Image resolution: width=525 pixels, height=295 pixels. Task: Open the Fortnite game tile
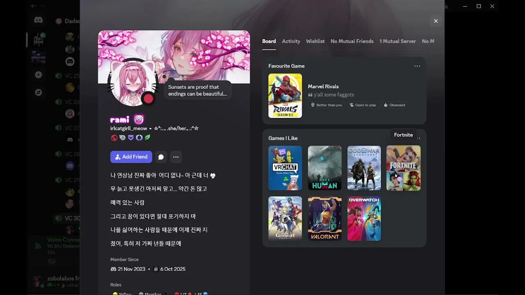click(404, 168)
